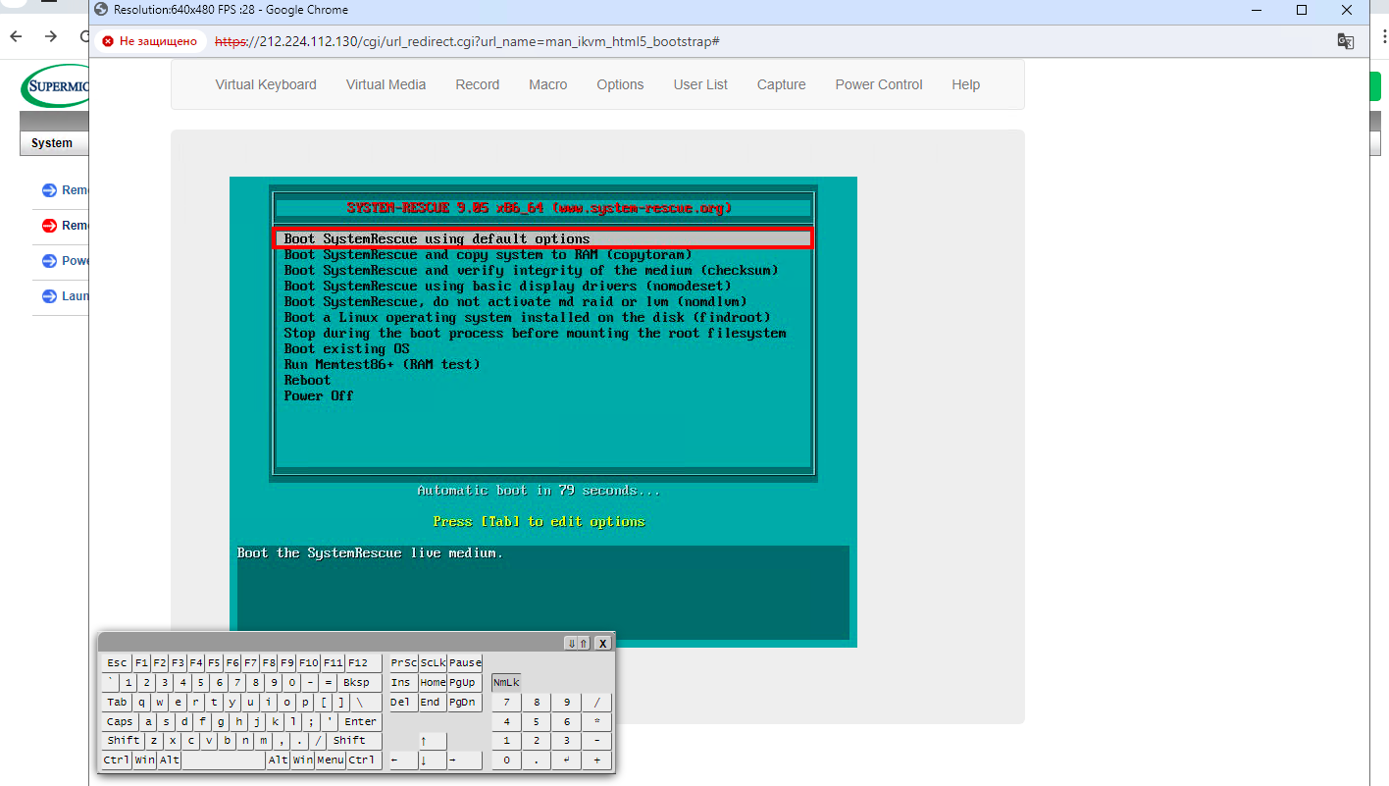Click the F1 virtual key
Image resolution: width=1389 pixels, height=786 pixels.
141,663
